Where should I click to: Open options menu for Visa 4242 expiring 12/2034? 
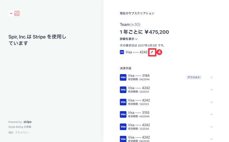coord(211,127)
